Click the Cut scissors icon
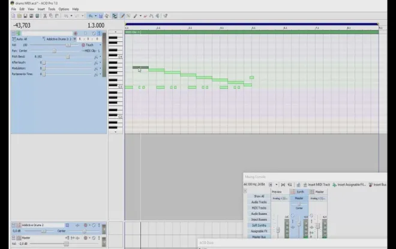 (x=44, y=16)
